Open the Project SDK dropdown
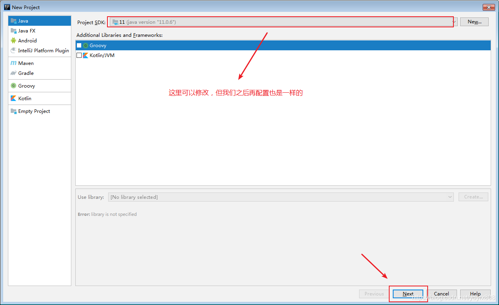The width and height of the screenshot is (499, 305). [283, 22]
